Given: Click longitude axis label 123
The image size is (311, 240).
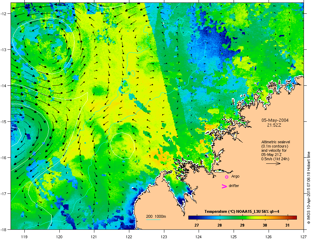Looking at the screenshot, I should pos(164,236).
